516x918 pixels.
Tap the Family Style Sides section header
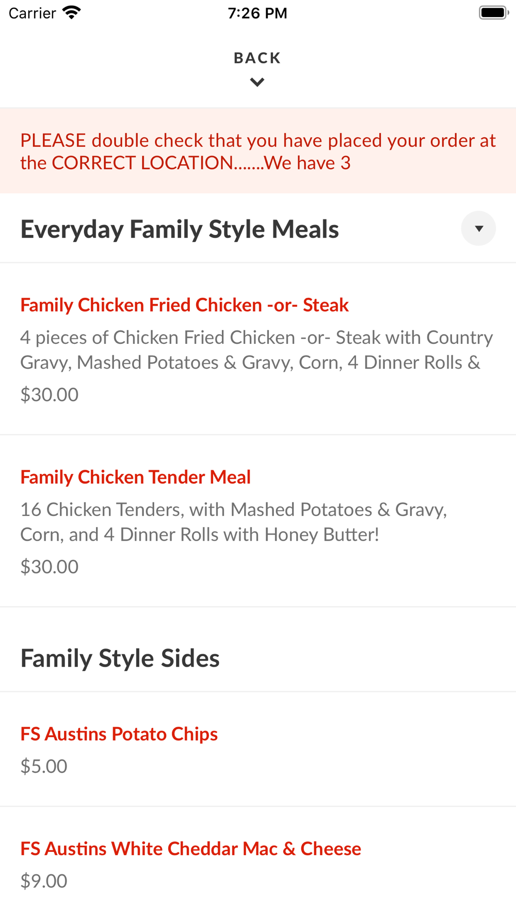[x=120, y=658]
